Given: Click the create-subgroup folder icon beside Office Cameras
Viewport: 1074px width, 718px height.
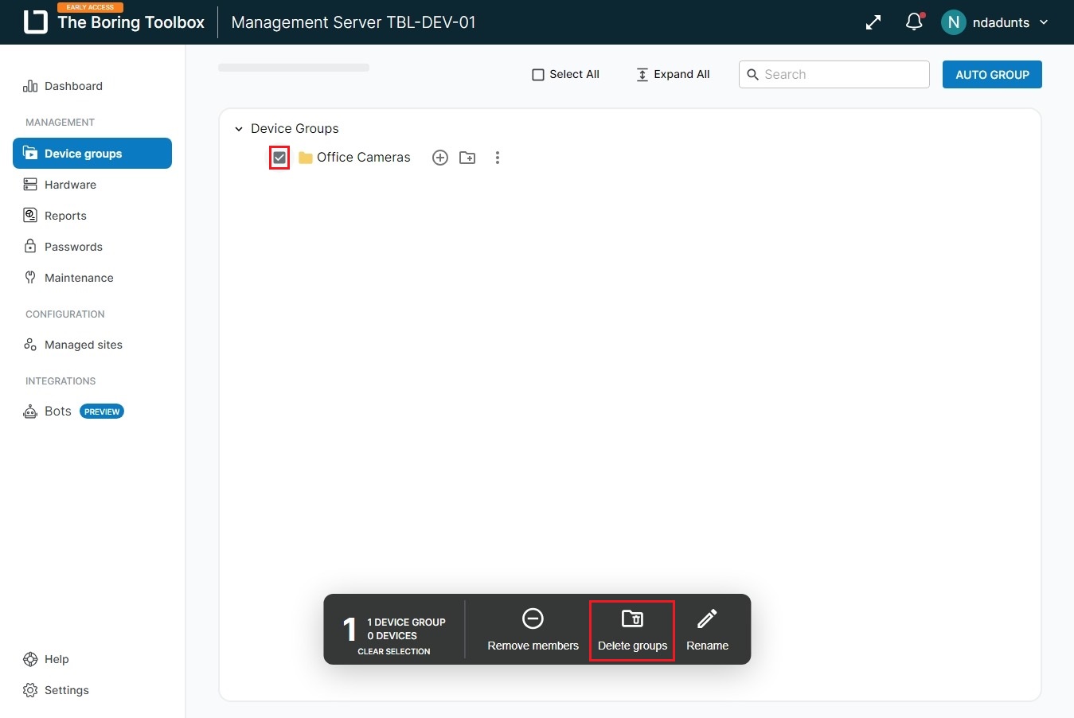Looking at the screenshot, I should [x=467, y=157].
